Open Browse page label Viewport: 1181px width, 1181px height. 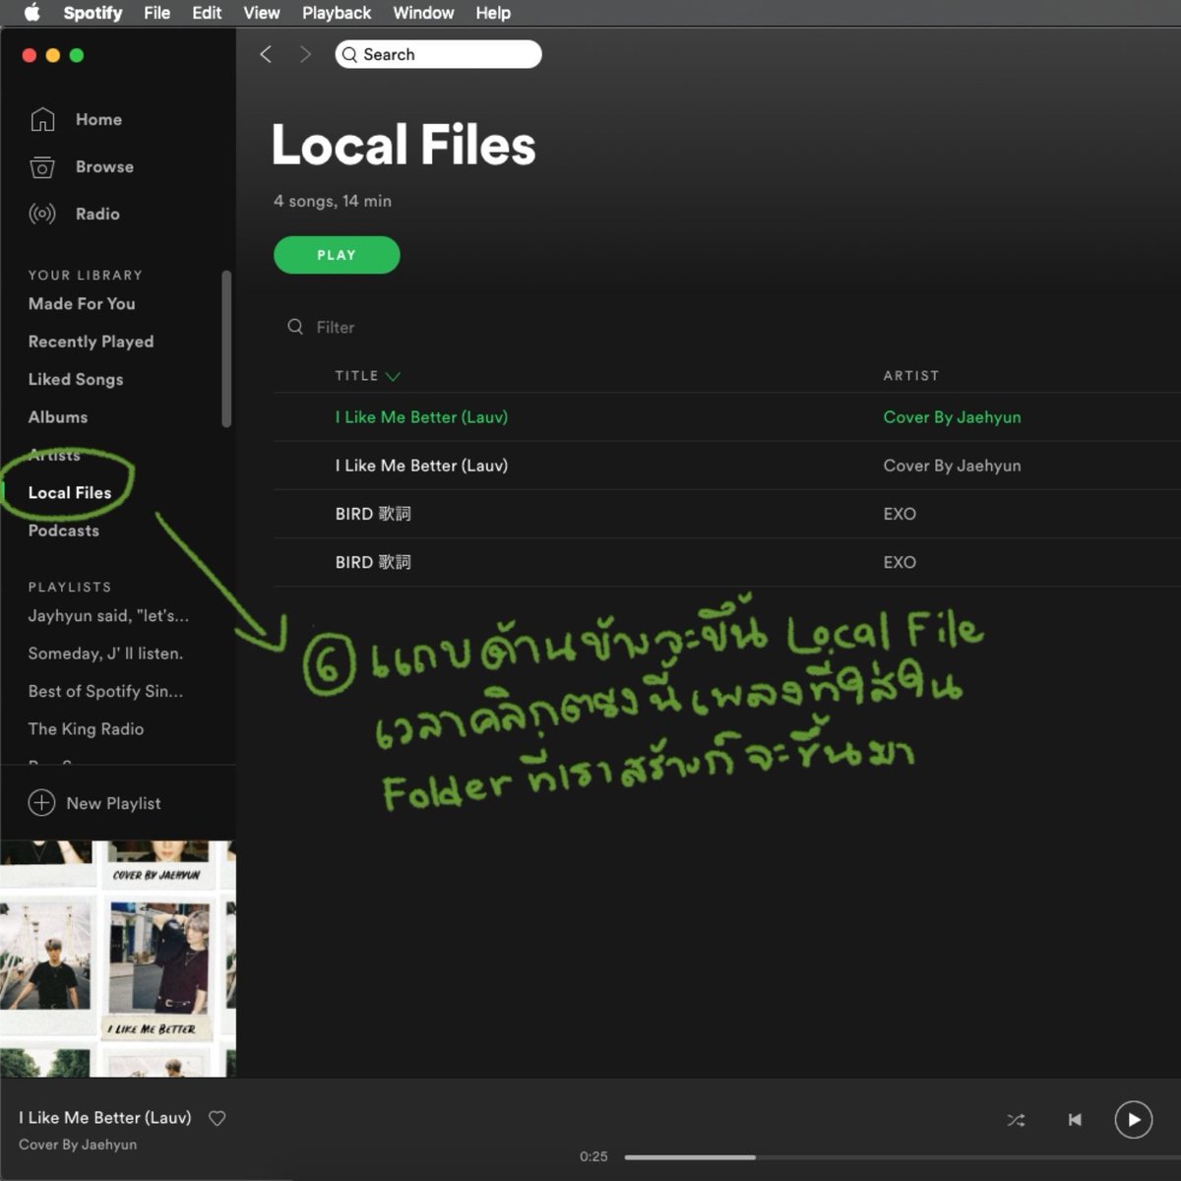tap(104, 166)
